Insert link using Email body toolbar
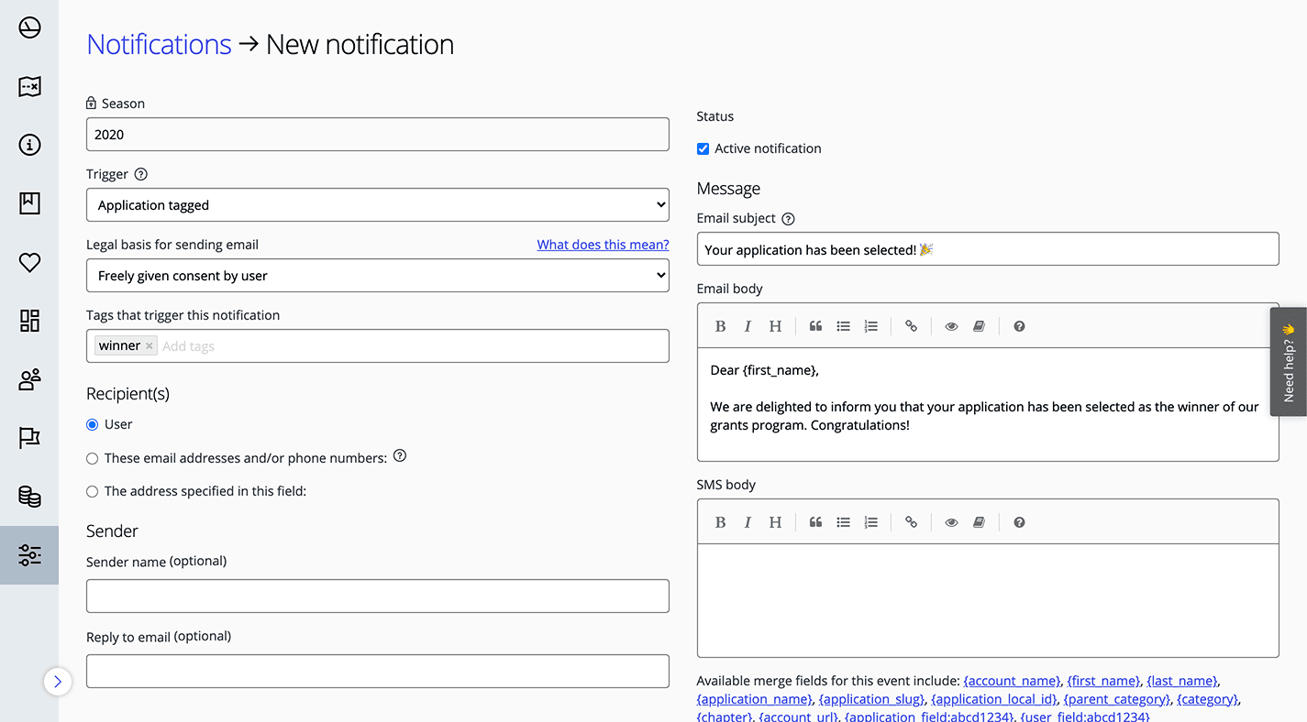The image size is (1307, 722). point(911,326)
